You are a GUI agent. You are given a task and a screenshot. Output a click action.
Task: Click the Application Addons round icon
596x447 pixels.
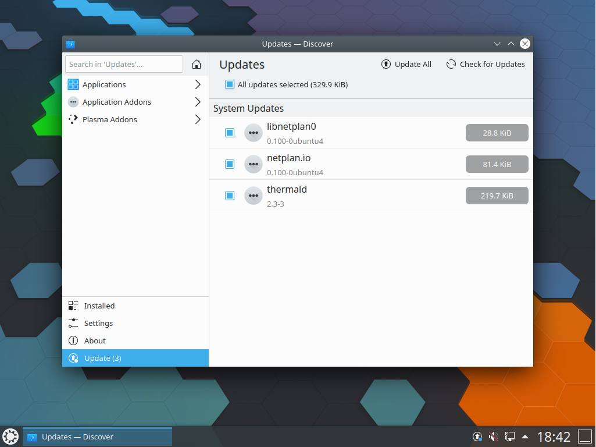[73, 102]
